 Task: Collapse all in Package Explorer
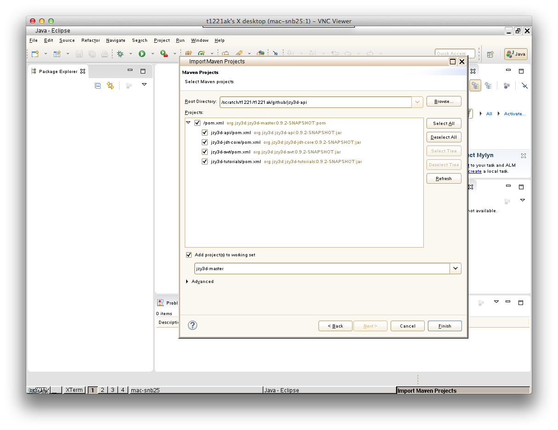coord(97,85)
